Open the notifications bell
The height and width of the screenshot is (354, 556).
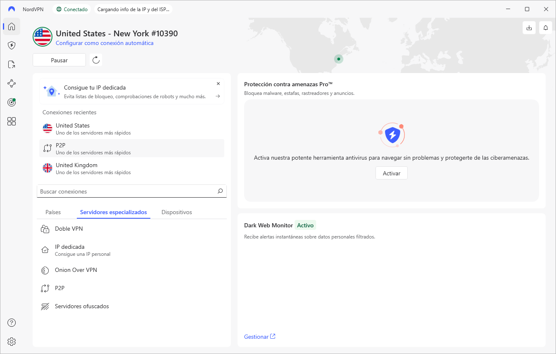[545, 27]
